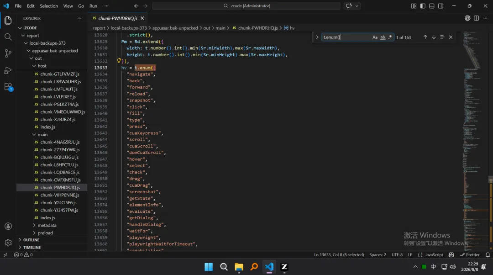Image resolution: width=493 pixels, height=275 pixels.
Task: Collapse the app.asar.bak-unpacked folder
Action: tap(55, 51)
